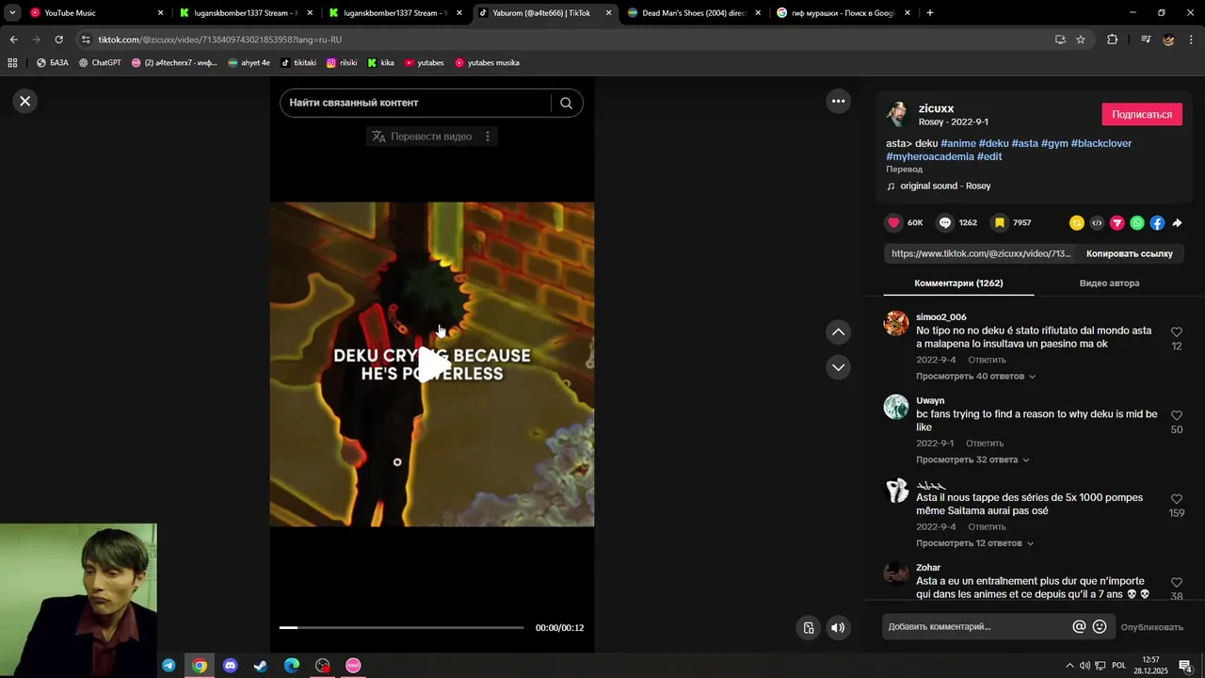Click the search magnifier icon
This screenshot has height=678, width=1205.
(566, 103)
